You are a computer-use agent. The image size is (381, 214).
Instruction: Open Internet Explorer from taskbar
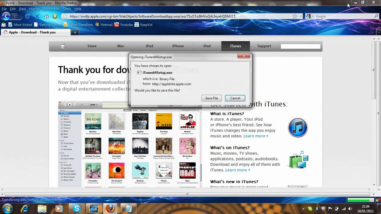coord(25,208)
